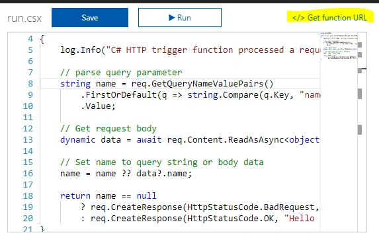Click line number 13 in the gutter
379x243 pixels.
point(28,140)
